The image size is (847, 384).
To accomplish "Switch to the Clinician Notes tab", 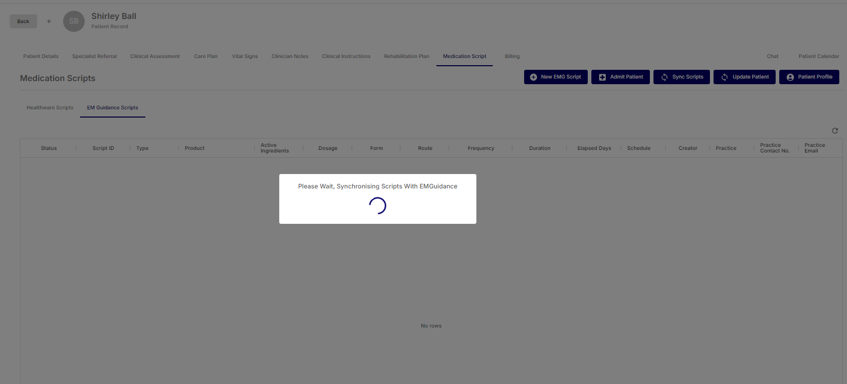I will [290, 56].
